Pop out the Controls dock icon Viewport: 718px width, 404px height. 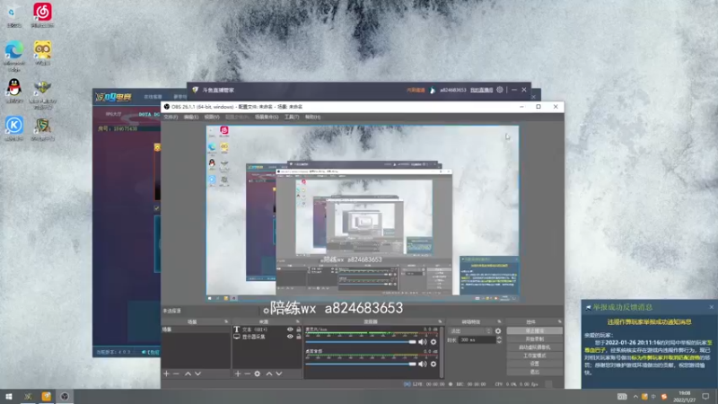pos(559,321)
